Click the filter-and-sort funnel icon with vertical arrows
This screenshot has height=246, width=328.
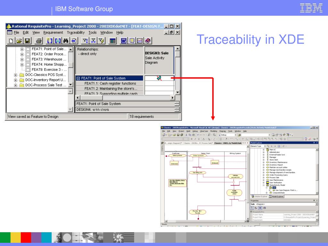(x=85, y=41)
